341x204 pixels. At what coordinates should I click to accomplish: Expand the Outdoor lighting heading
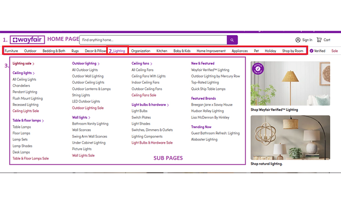coord(86,63)
